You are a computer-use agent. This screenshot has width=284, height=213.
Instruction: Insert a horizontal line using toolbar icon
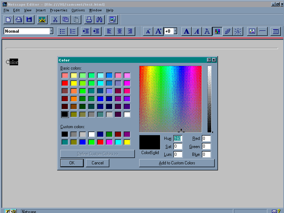[x=263, y=31]
